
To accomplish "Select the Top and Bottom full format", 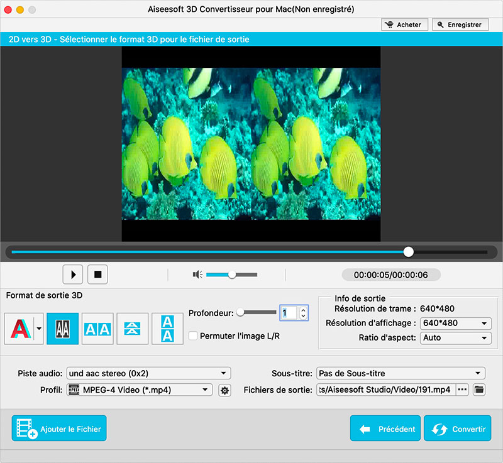I will click(168, 328).
